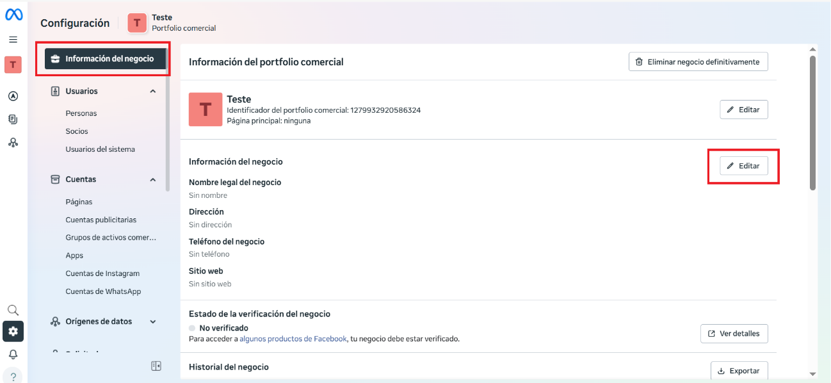Click Editar for Información del negocio
831x383 pixels.
coord(743,166)
